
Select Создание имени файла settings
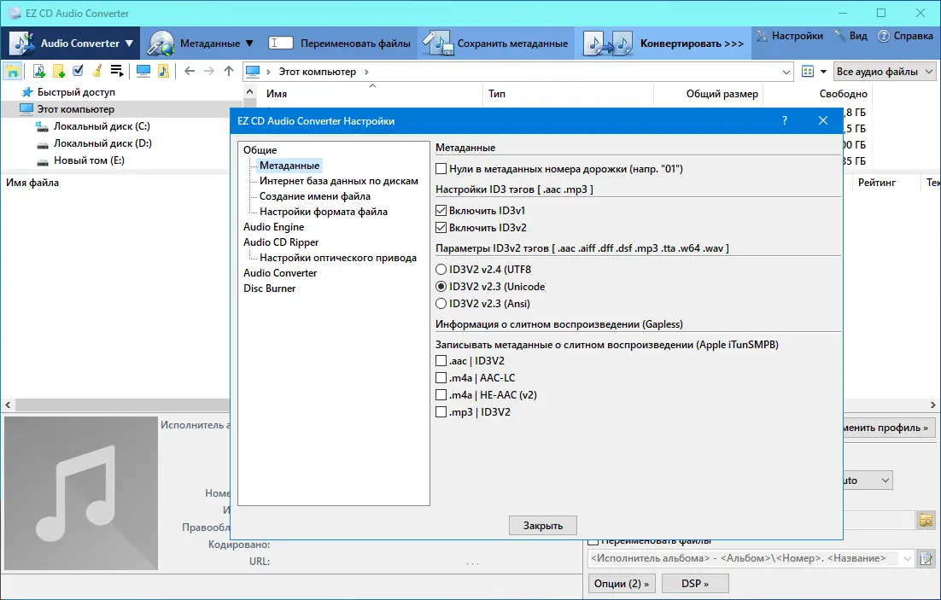(x=314, y=196)
